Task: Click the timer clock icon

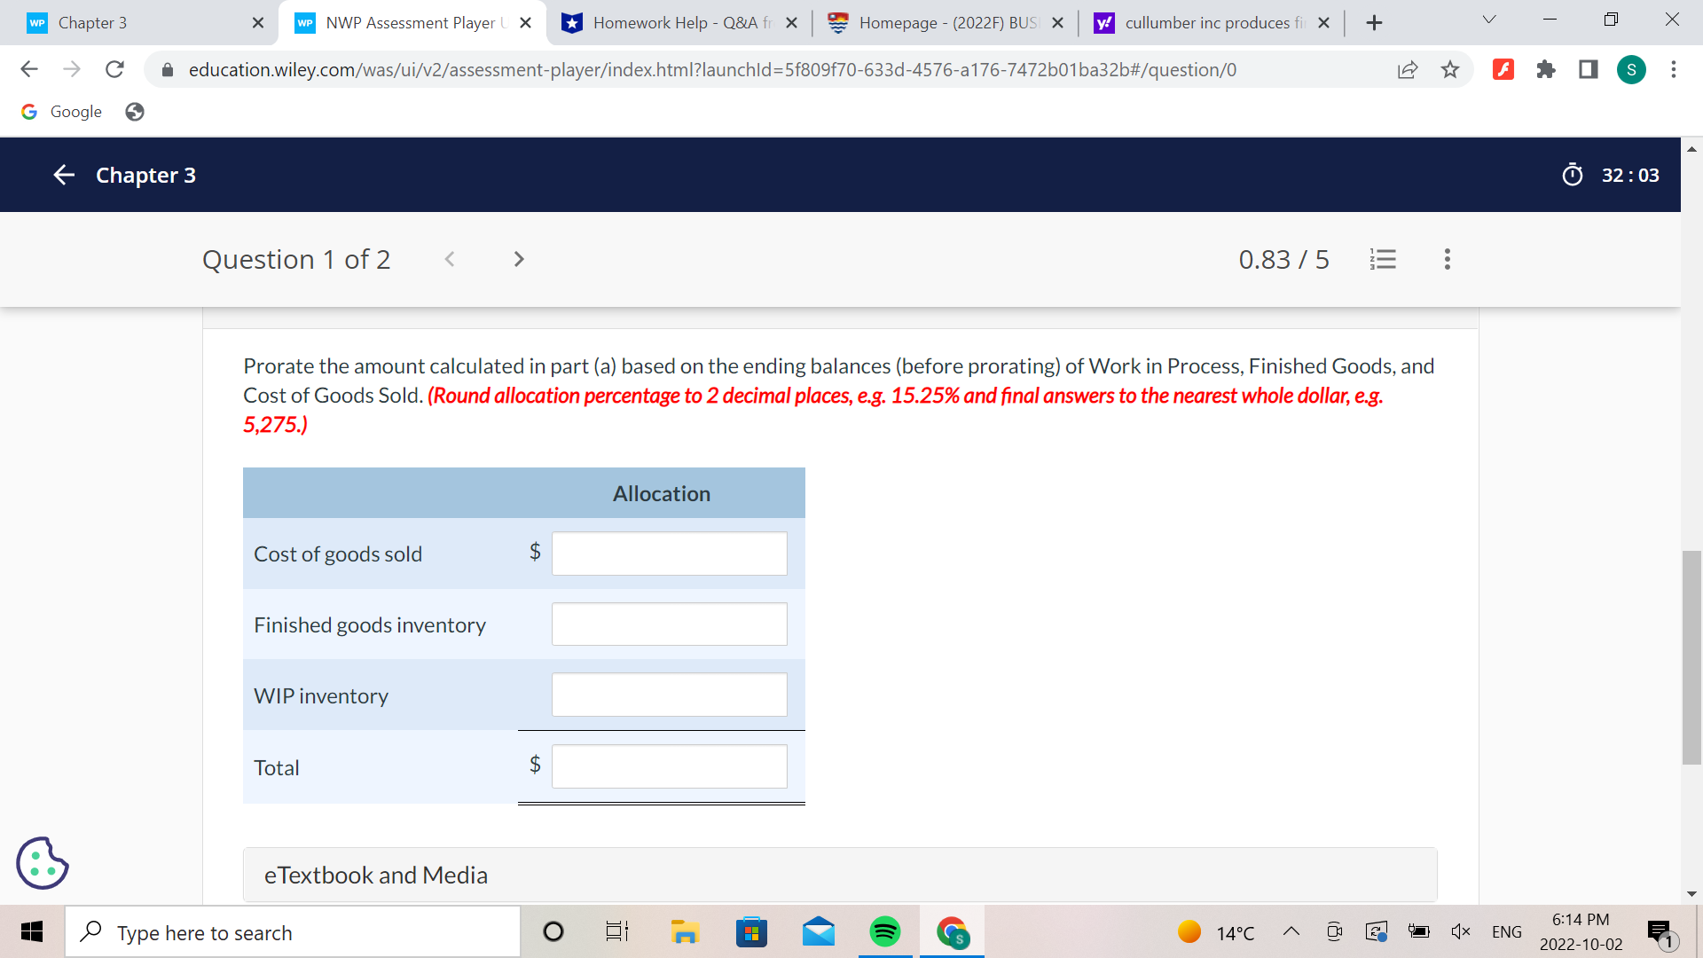Action: [x=1572, y=175]
